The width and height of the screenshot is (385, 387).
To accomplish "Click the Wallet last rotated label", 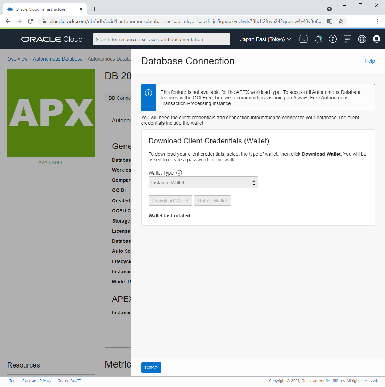I will (x=170, y=216).
